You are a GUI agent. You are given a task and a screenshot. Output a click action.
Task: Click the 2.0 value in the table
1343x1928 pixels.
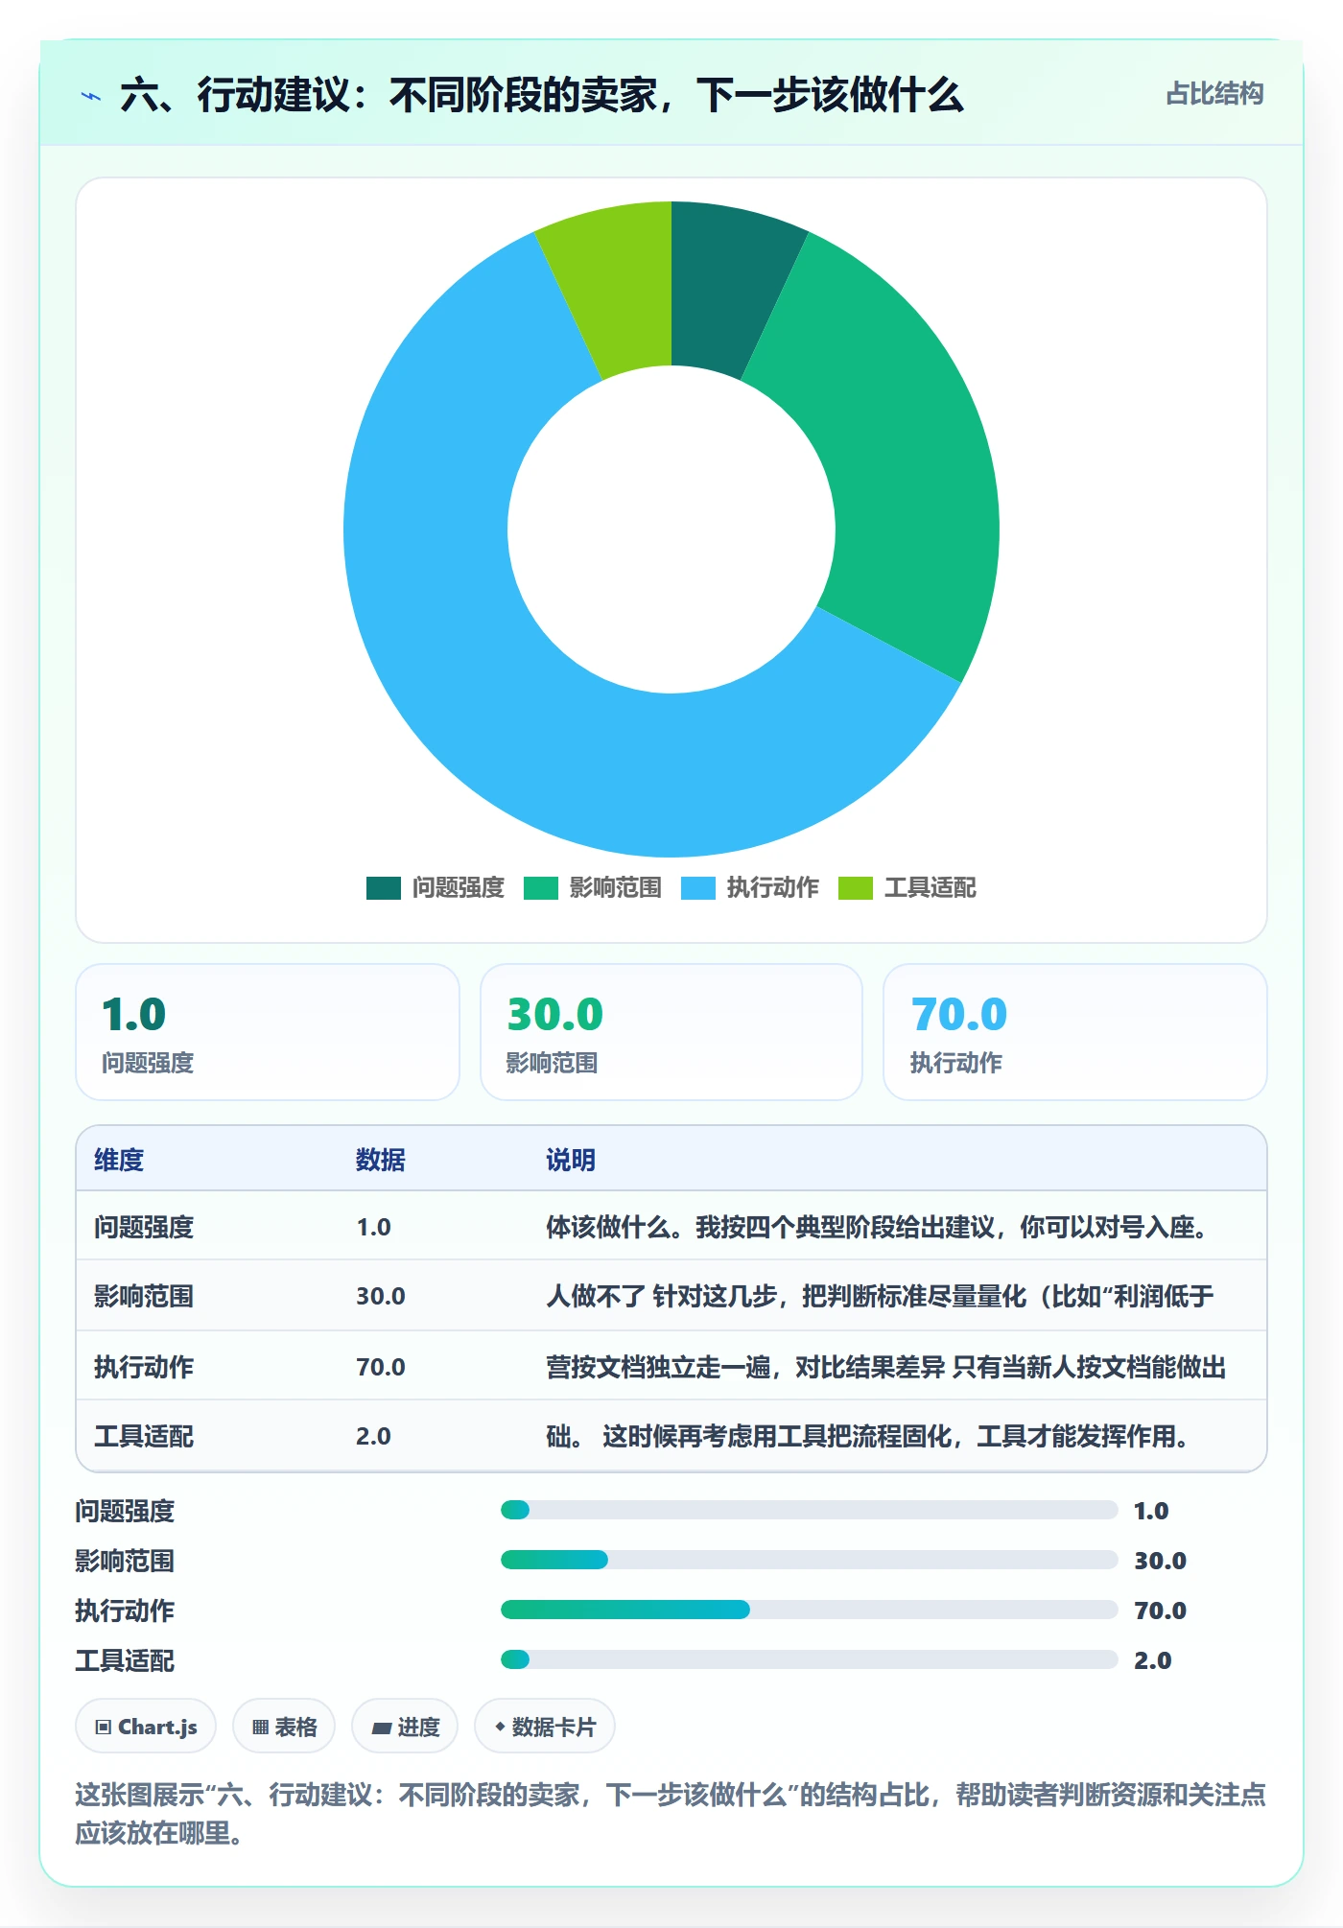(373, 1436)
